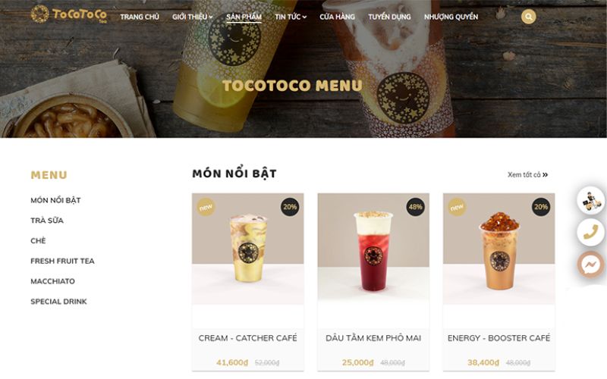This screenshot has height=379, width=607.
Task: Expand the Tin Tức dropdown menu
Action: (x=291, y=17)
